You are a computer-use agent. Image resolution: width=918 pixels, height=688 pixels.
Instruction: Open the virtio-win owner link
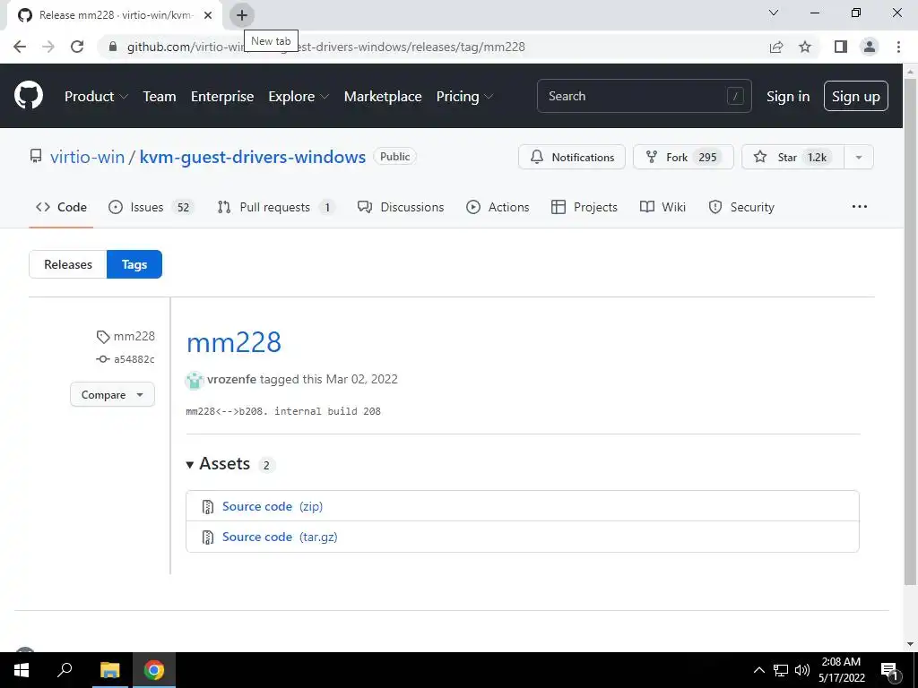[87, 157]
